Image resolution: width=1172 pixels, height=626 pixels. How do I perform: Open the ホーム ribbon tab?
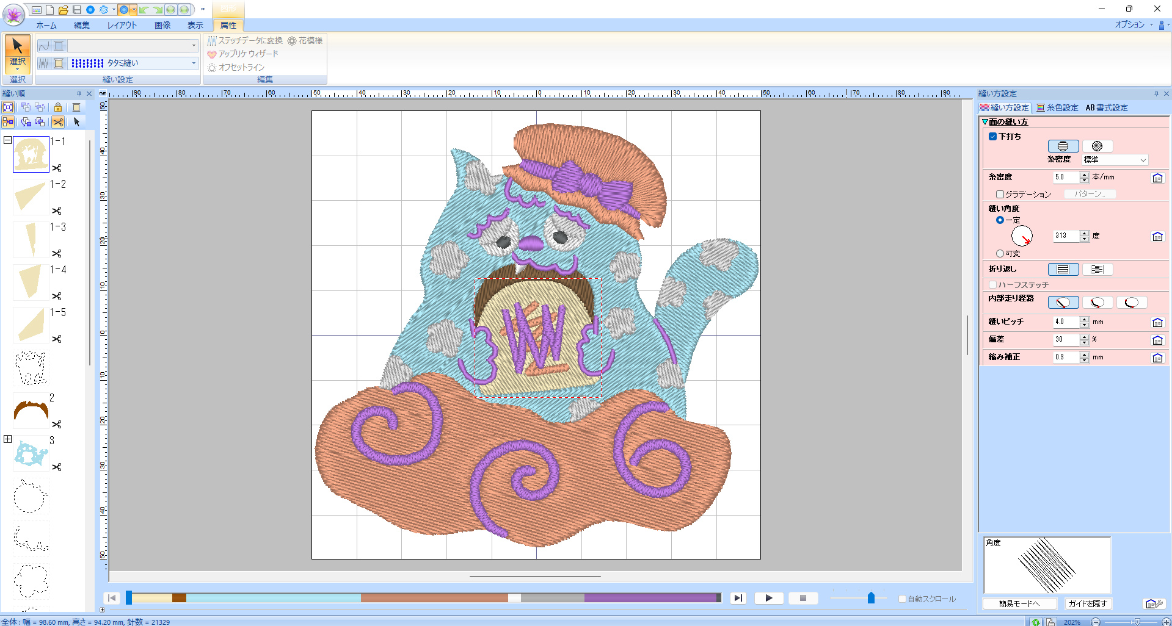pyautogui.click(x=46, y=25)
